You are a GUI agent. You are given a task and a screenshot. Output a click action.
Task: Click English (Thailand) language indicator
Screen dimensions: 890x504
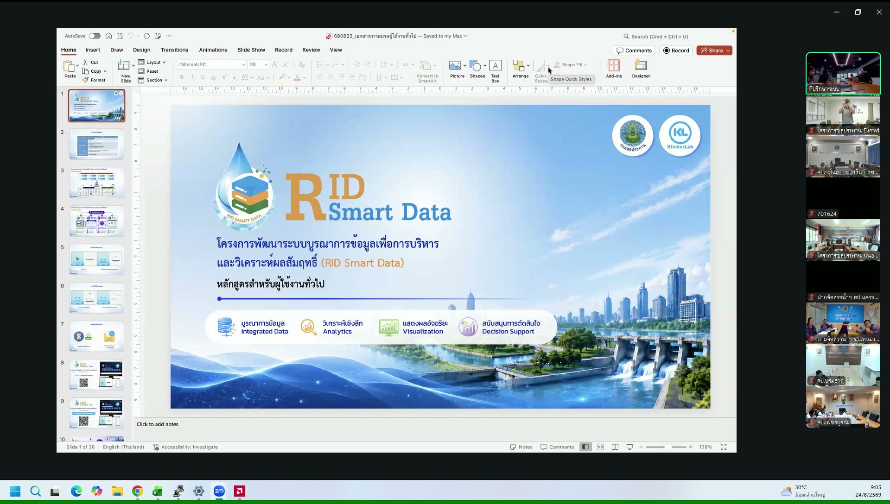click(123, 447)
